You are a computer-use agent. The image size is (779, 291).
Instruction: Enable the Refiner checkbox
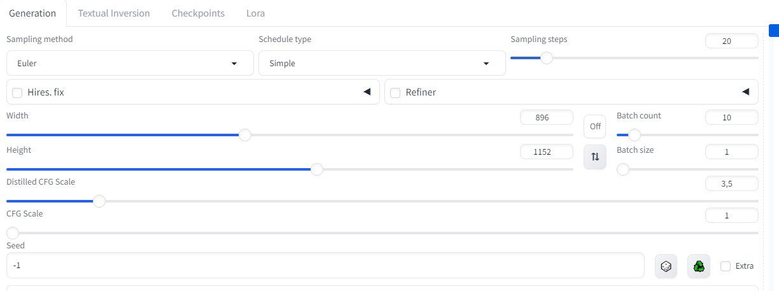pos(395,93)
